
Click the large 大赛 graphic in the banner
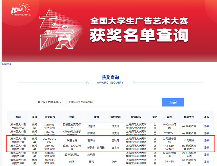pos(61,31)
